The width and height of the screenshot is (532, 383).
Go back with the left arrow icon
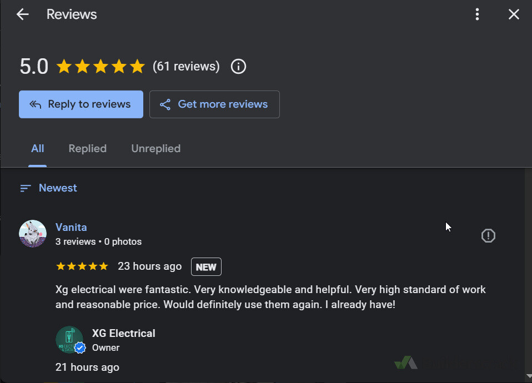(x=23, y=14)
